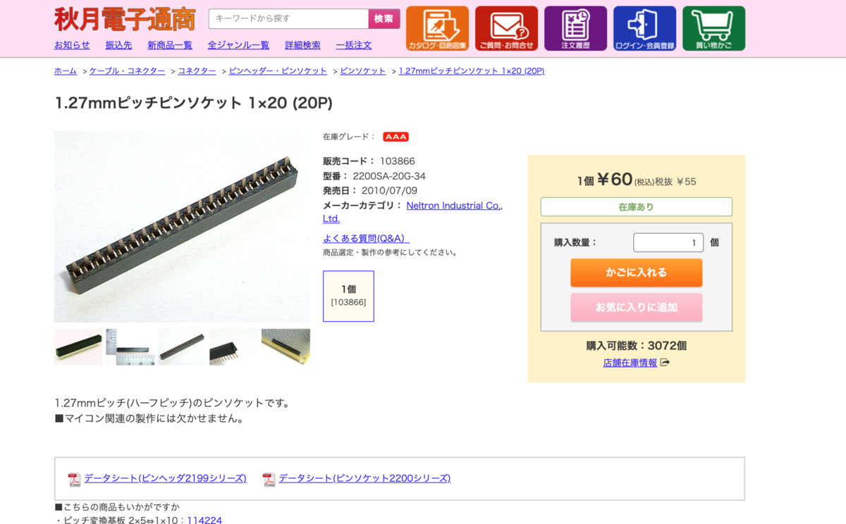Image resolution: width=846 pixels, height=524 pixels.
Task: Select the 1個 [103866] quantity option
Action: [348, 296]
